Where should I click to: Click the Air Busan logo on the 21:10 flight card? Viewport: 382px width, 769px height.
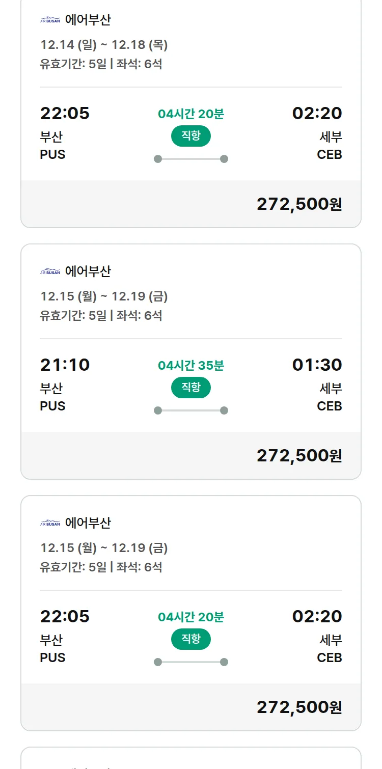50,272
